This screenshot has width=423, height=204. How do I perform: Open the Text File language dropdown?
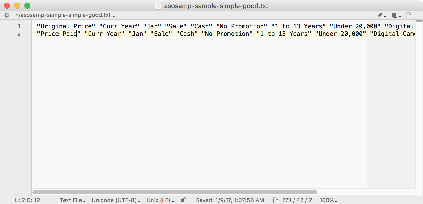coord(73,200)
